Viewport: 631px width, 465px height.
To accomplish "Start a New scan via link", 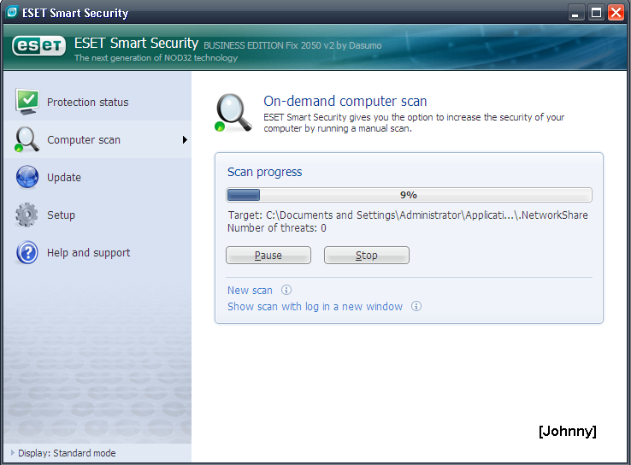I will coord(250,290).
